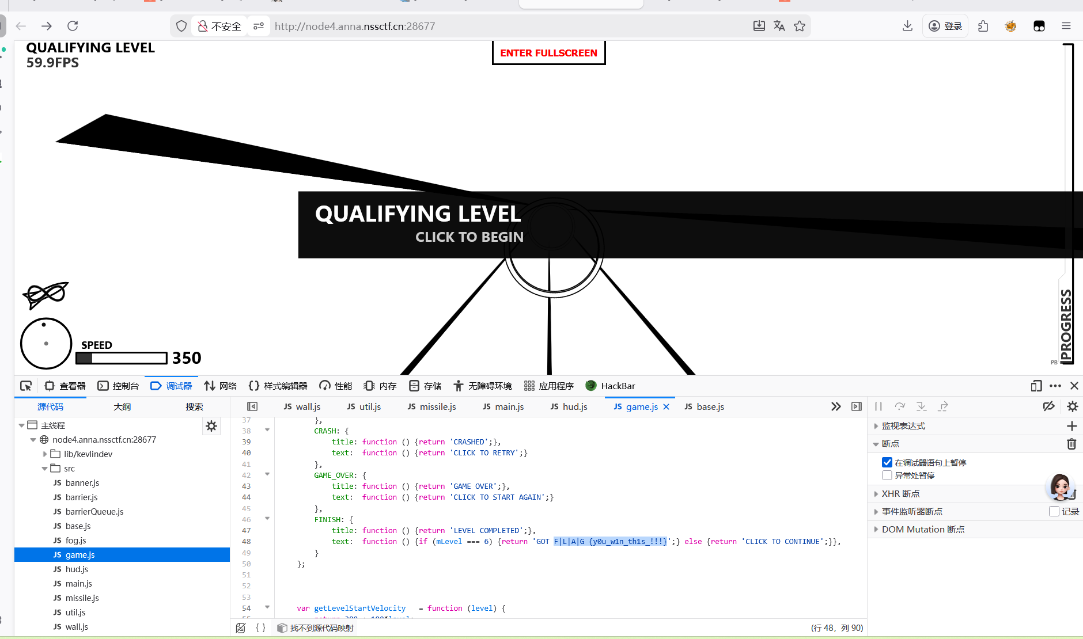Click the remove all breakpoints trash icon
The width and height of the screenshot is (1083, 639).
point(1071,444)
